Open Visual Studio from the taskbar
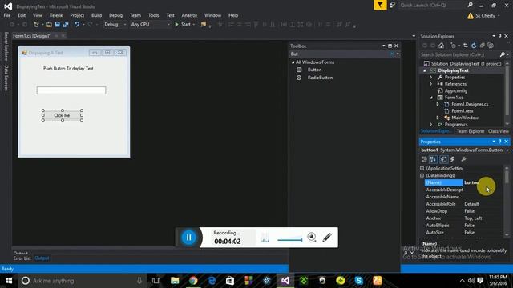The width and height of the screenshot is (513, 288). tap(285, 281)
